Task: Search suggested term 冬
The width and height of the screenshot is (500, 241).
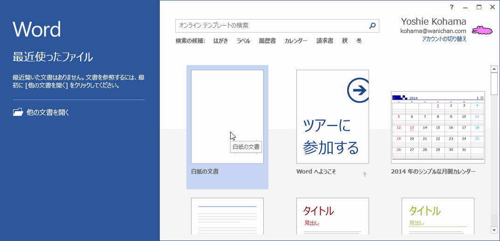Action: (359, 41)
